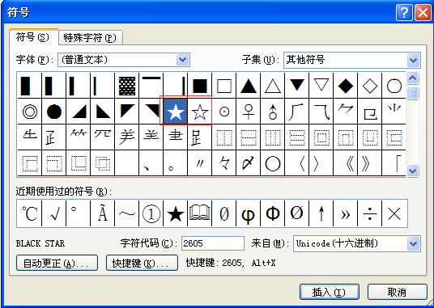434x308 pixels.
Task: Pick the male sign symbol
Action: [x=273, y=112]
